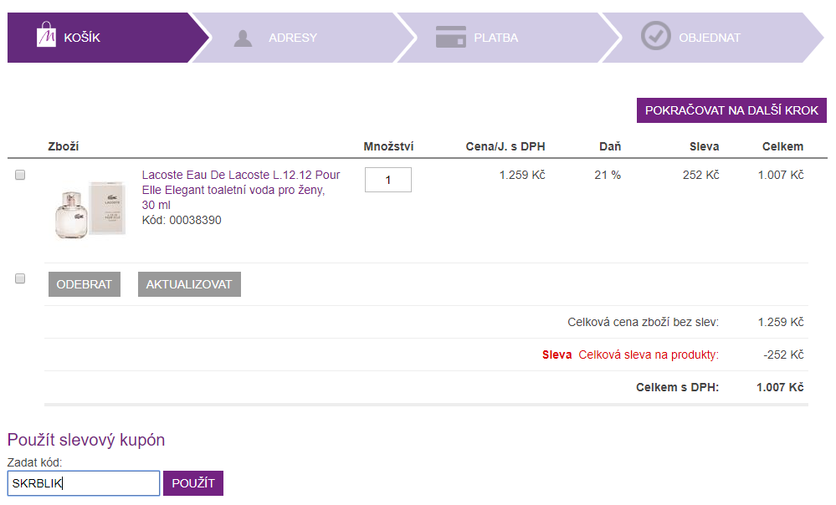This screenshot has width=836, height=505.
Task: Jump to the Objednat checkout step
Action: pos(713,38)
